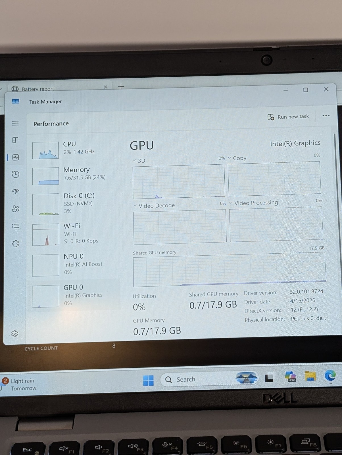Open the Services page icon
The height and width of the screenshot is (455, 342).
tap(16, 244)
